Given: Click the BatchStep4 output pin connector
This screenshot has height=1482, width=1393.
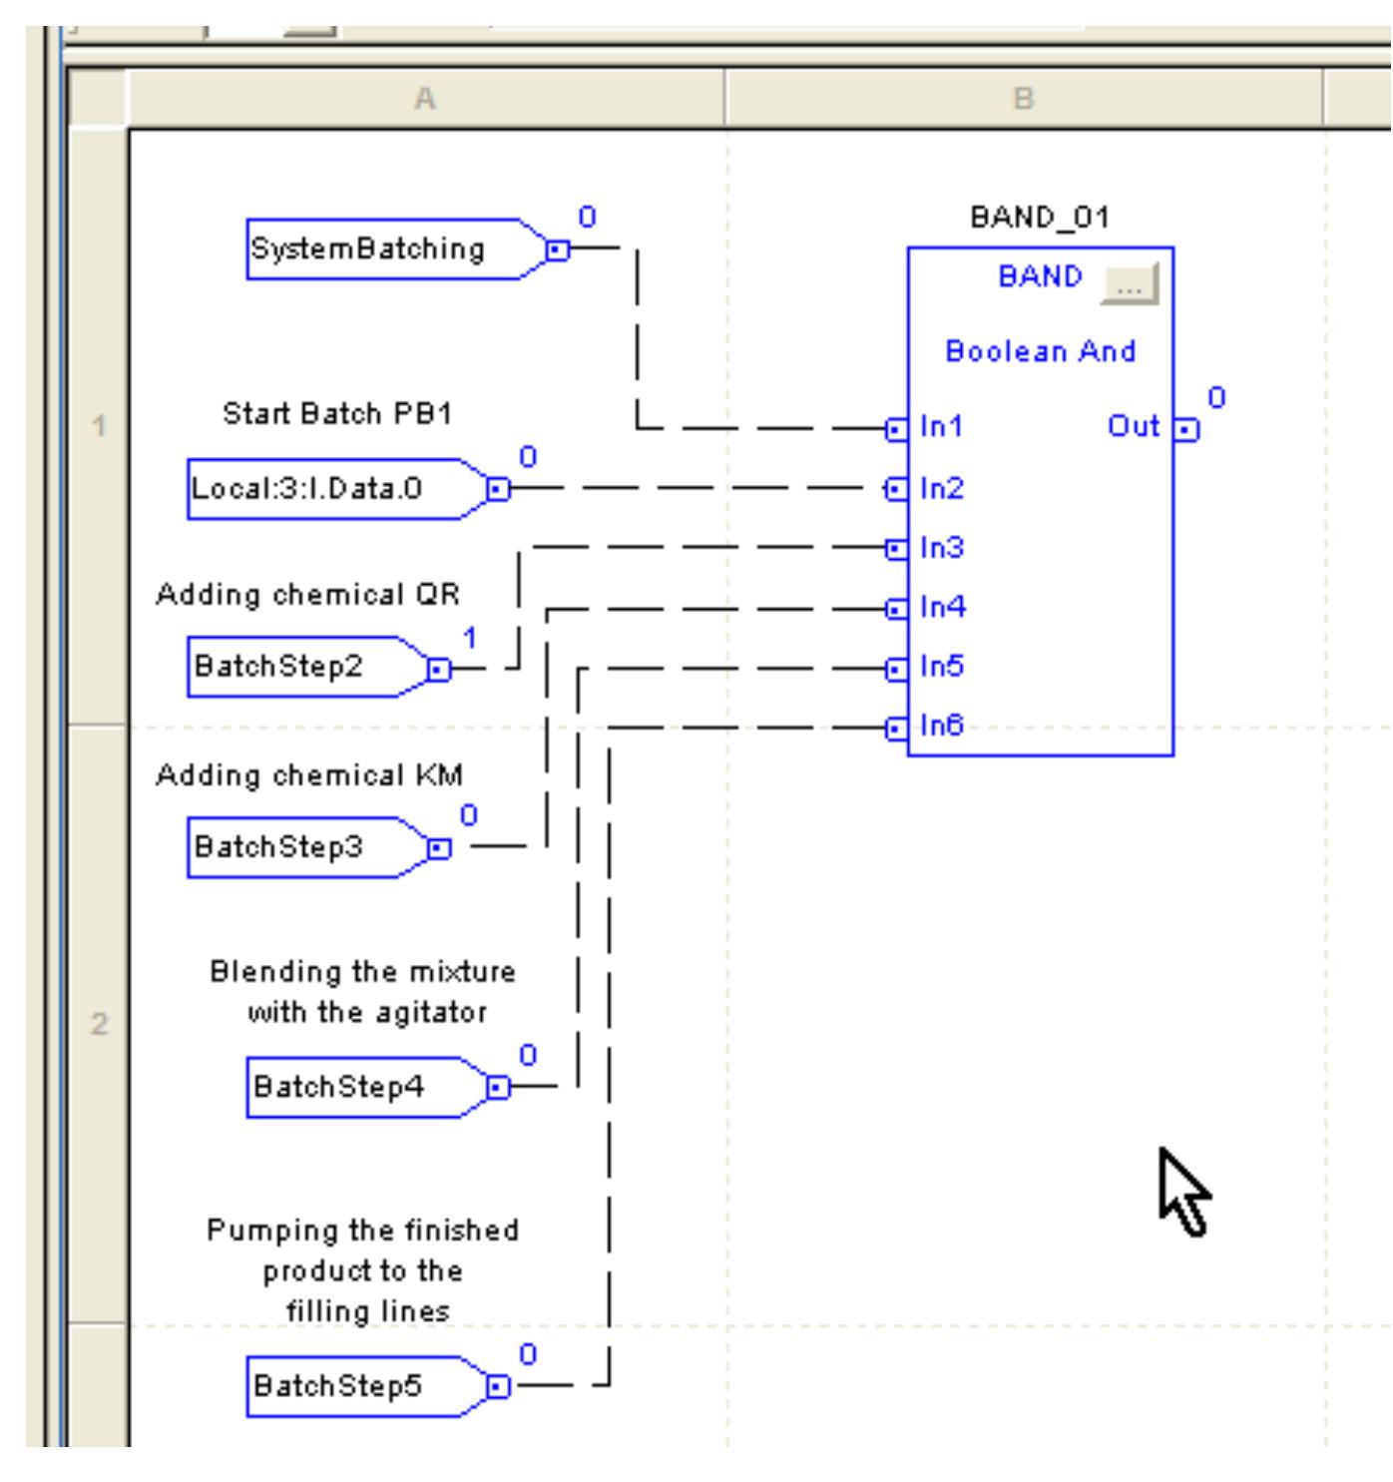Looking at the screenshot, I should pos(498,1088).
